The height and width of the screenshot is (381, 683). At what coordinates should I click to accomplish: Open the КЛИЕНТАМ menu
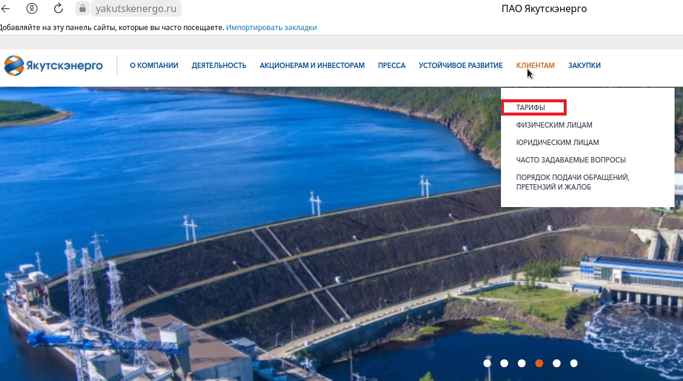click(535, 66)
